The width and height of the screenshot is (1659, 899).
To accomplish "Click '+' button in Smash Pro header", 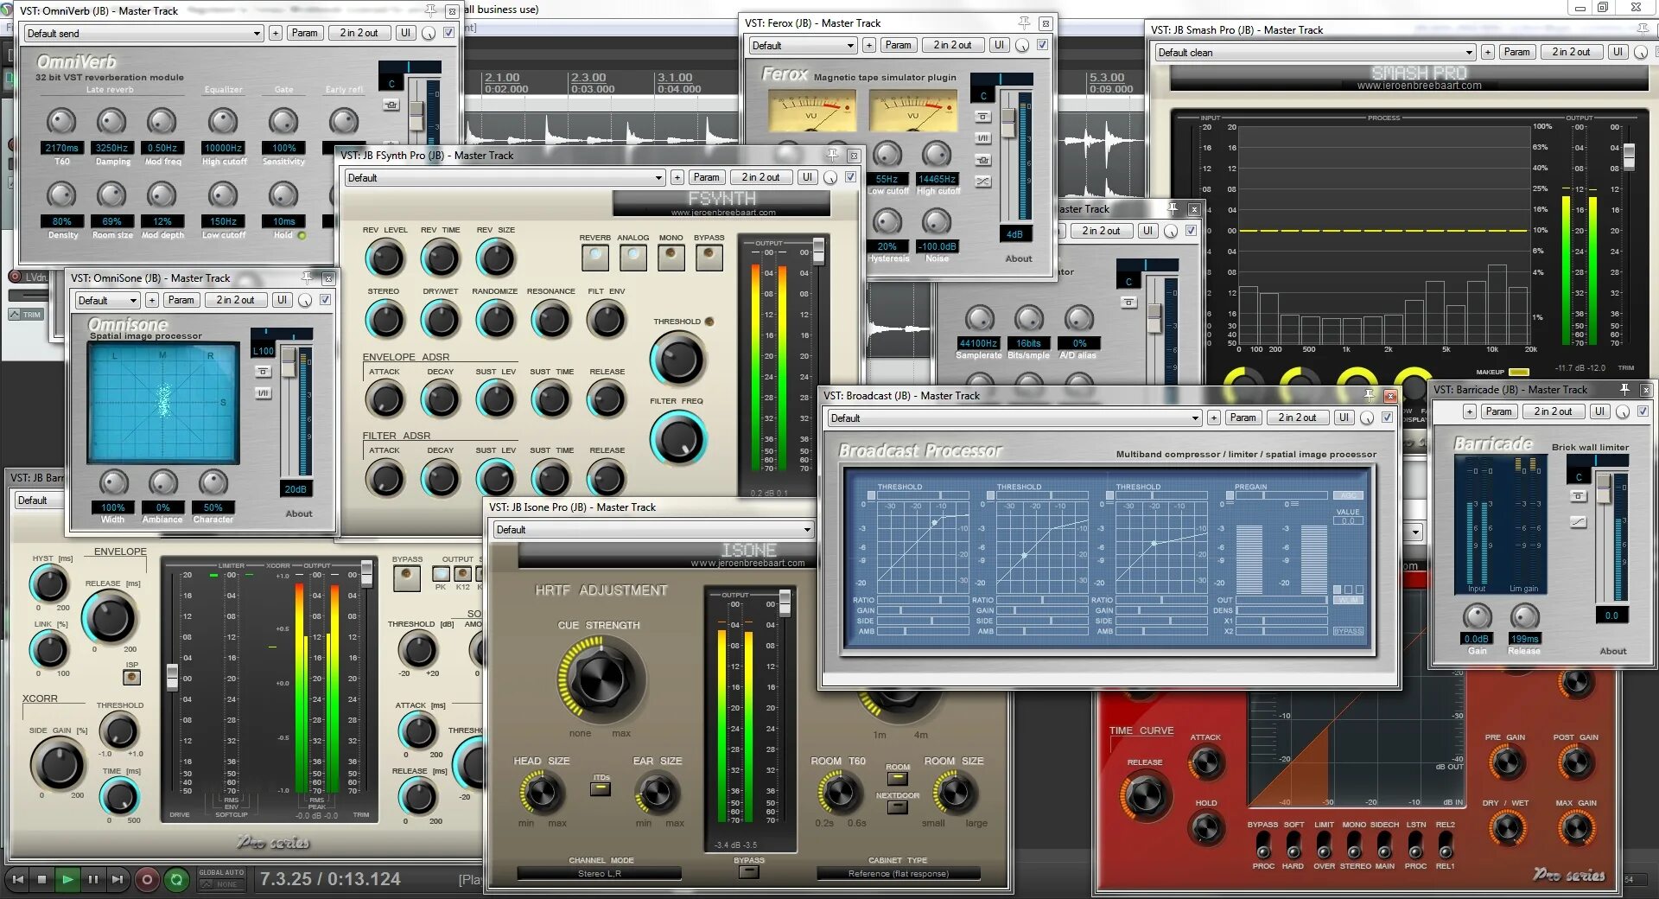I will coord(1487,52).
